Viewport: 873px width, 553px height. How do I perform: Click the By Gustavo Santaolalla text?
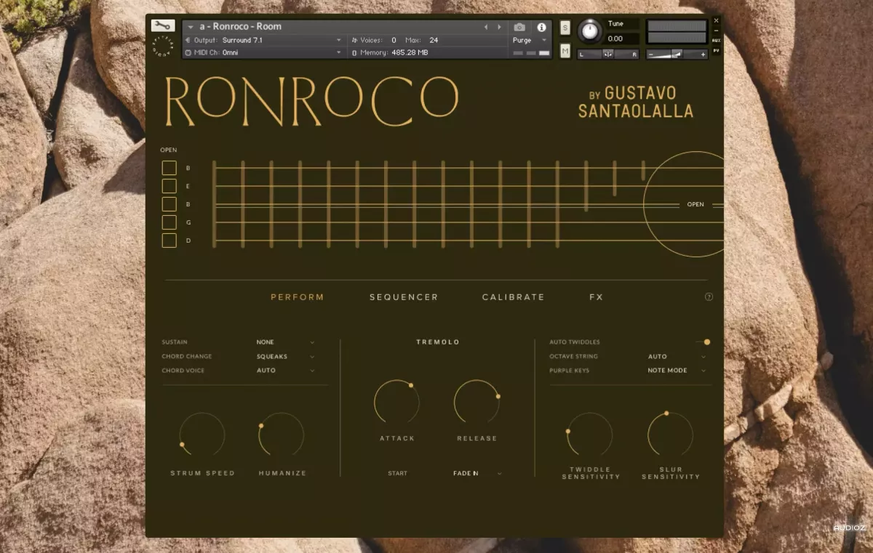635,102
